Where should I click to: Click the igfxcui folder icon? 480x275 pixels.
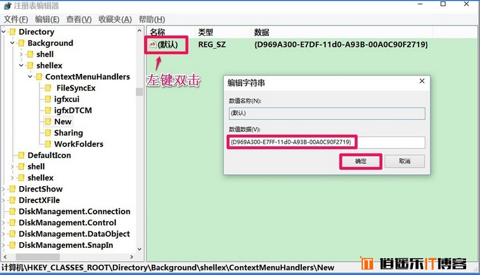(x=48, y=99)
